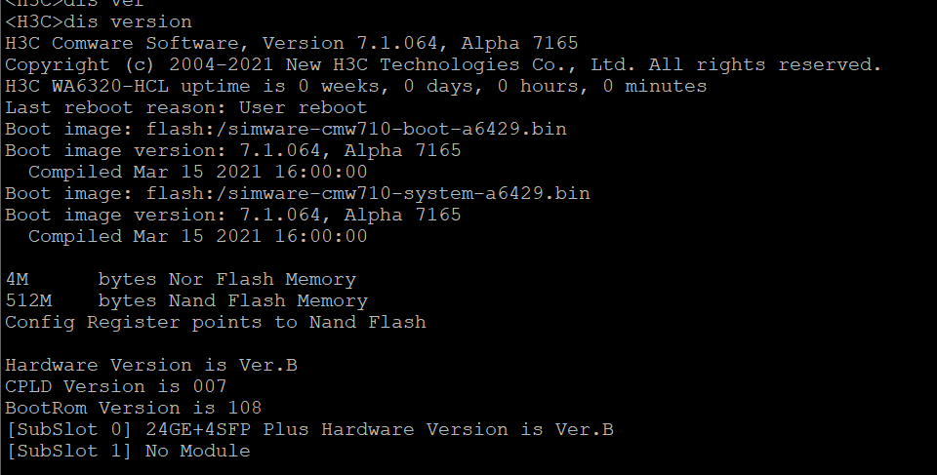Click the "All rights reserved." text
This screenshot has height=475, width=937.
pyautogui.click(x=765, y=64)
